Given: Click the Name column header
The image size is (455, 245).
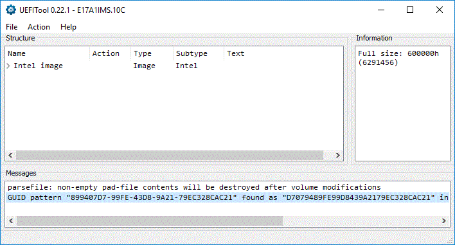Looking at the screenshot, I should tap(48, 53).
